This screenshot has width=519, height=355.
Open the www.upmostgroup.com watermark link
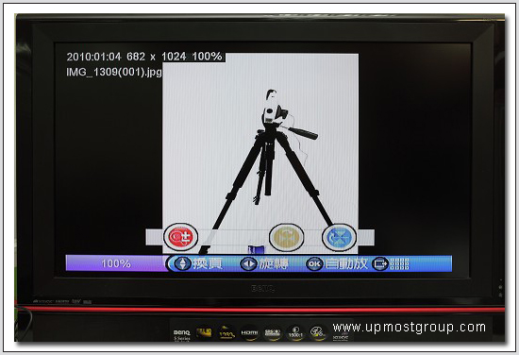410,328
